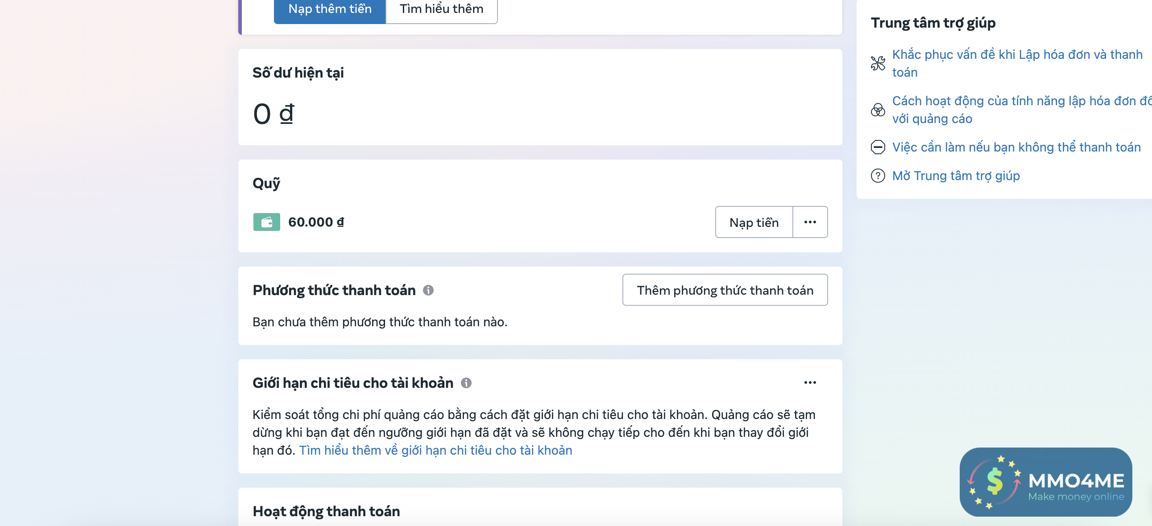Click the overlapping circles billing icon
Image resolution: width=1152 pixels, height=526 pixels.
pyautogui.click(x=878, y=110)
